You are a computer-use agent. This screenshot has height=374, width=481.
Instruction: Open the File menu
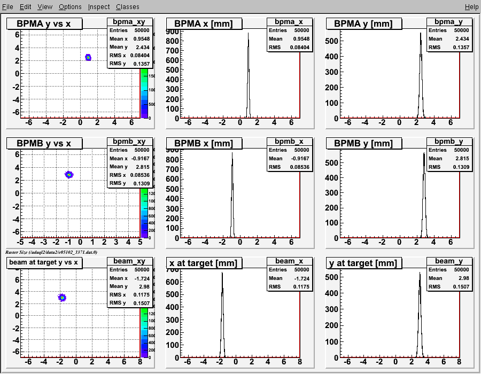tap(7, 7)
